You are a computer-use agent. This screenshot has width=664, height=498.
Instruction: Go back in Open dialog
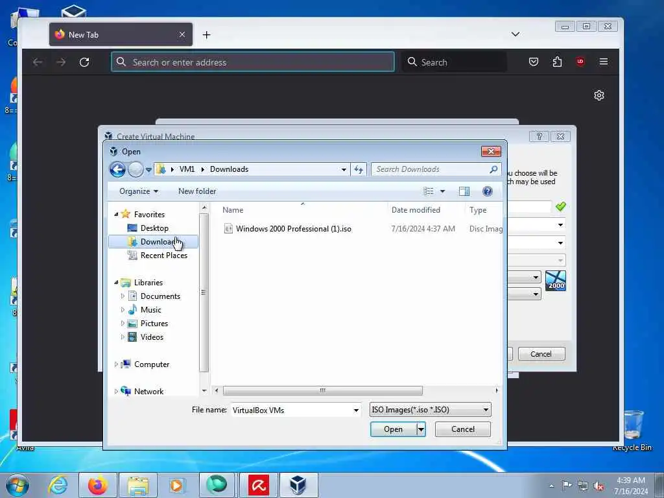pos(117,169)
